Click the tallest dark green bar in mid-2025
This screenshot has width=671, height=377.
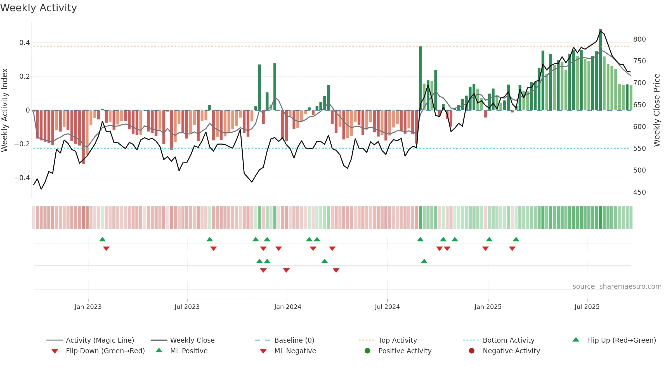[x=600, y=70]
